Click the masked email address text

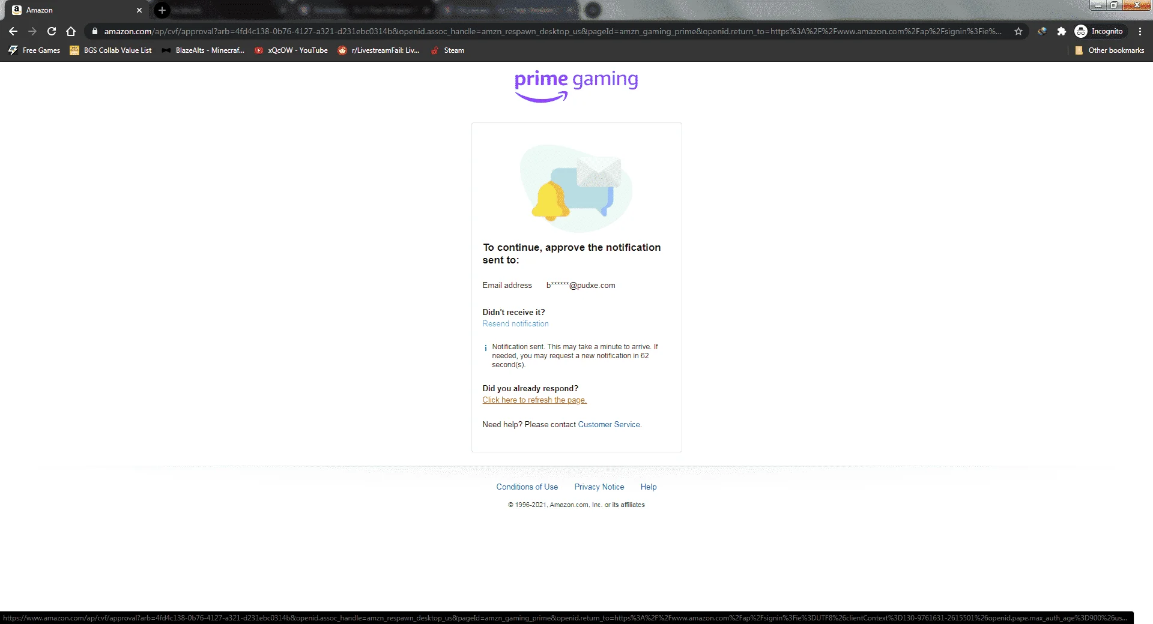pyautogui.click(x=580, y=286)
